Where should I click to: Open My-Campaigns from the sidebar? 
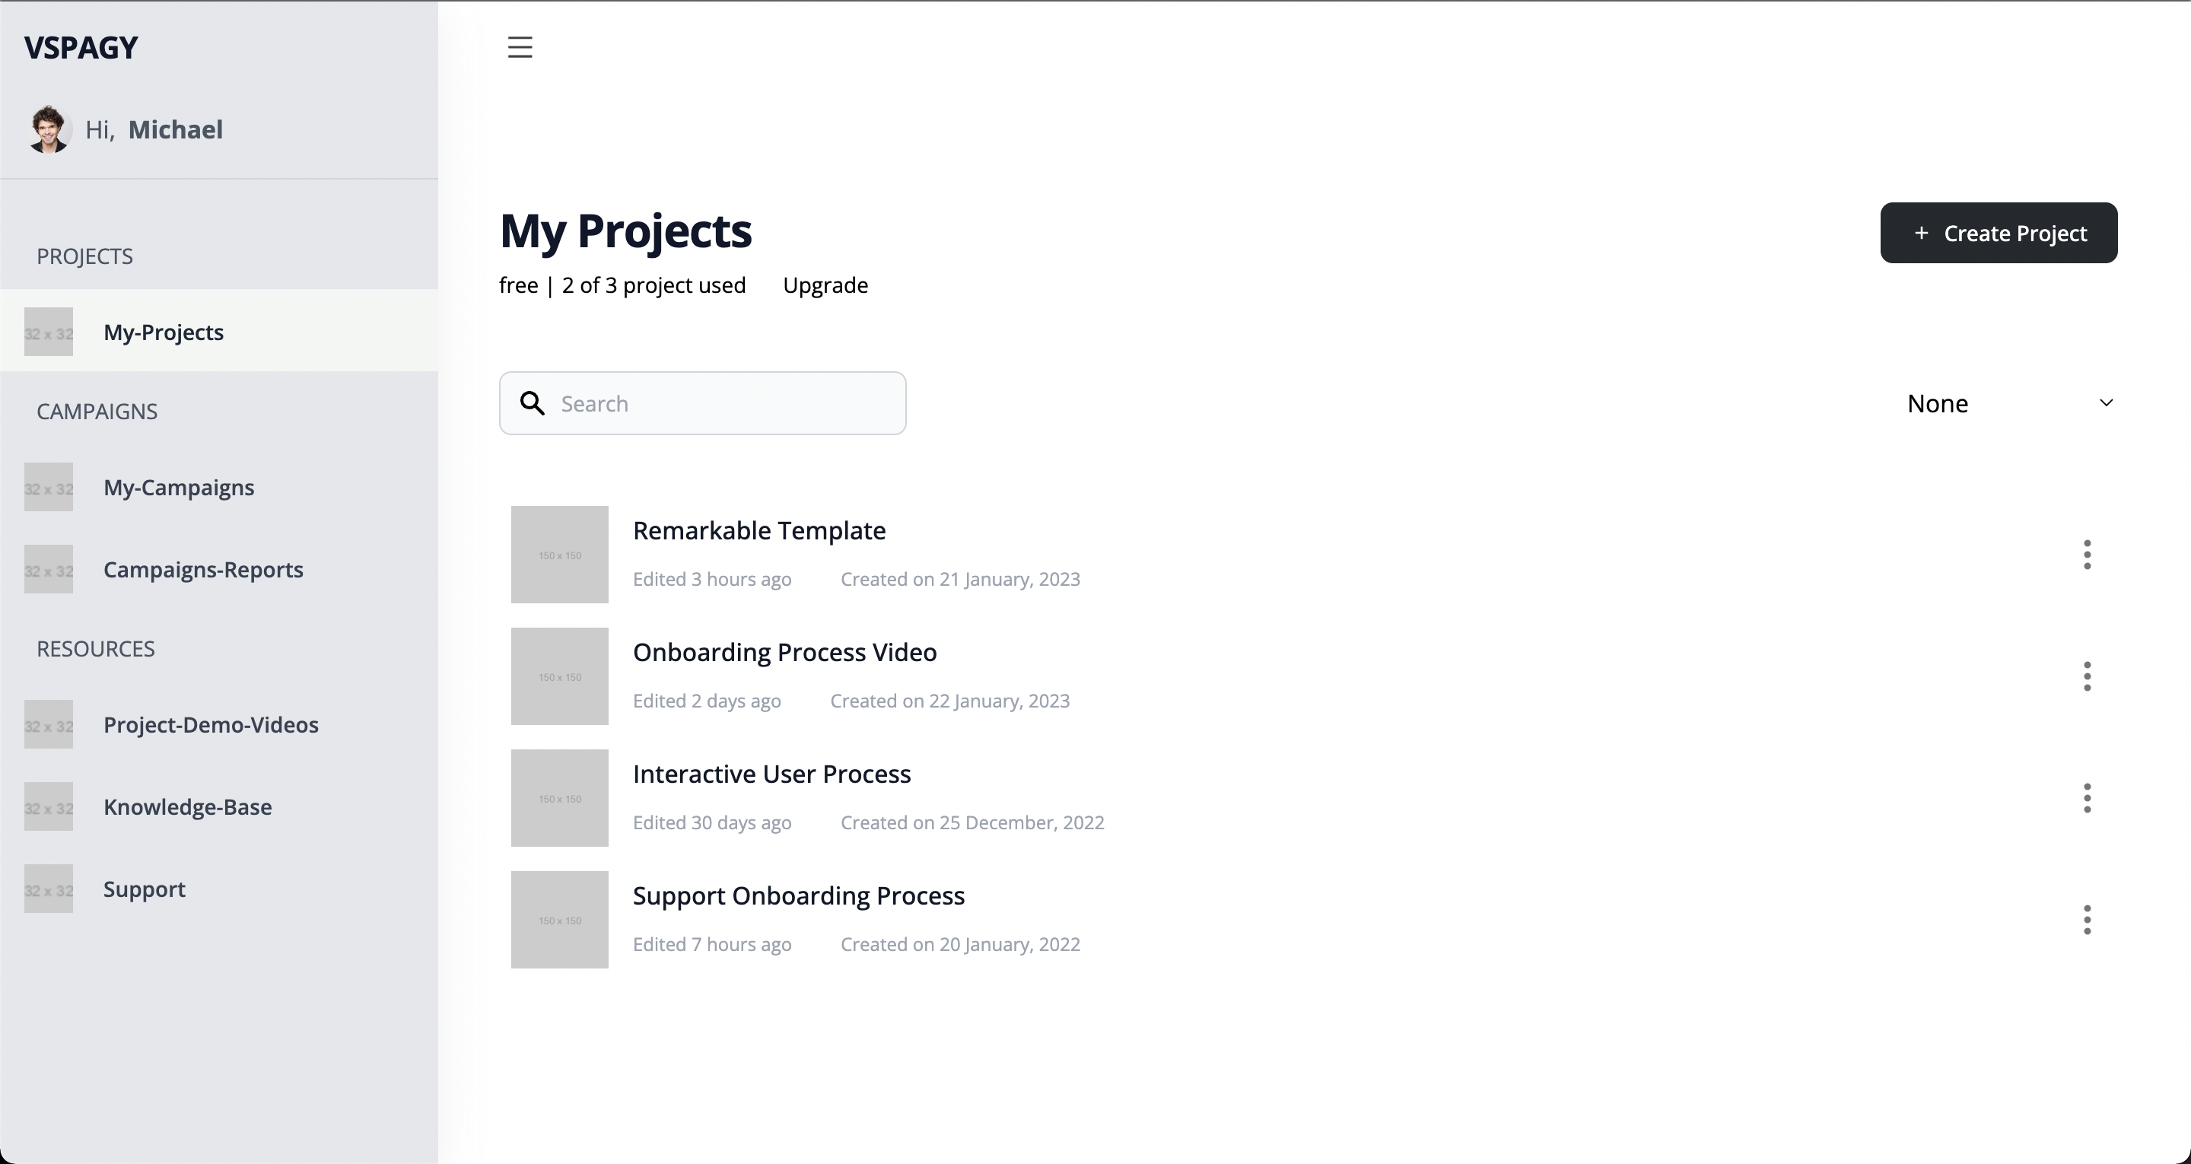178,487
